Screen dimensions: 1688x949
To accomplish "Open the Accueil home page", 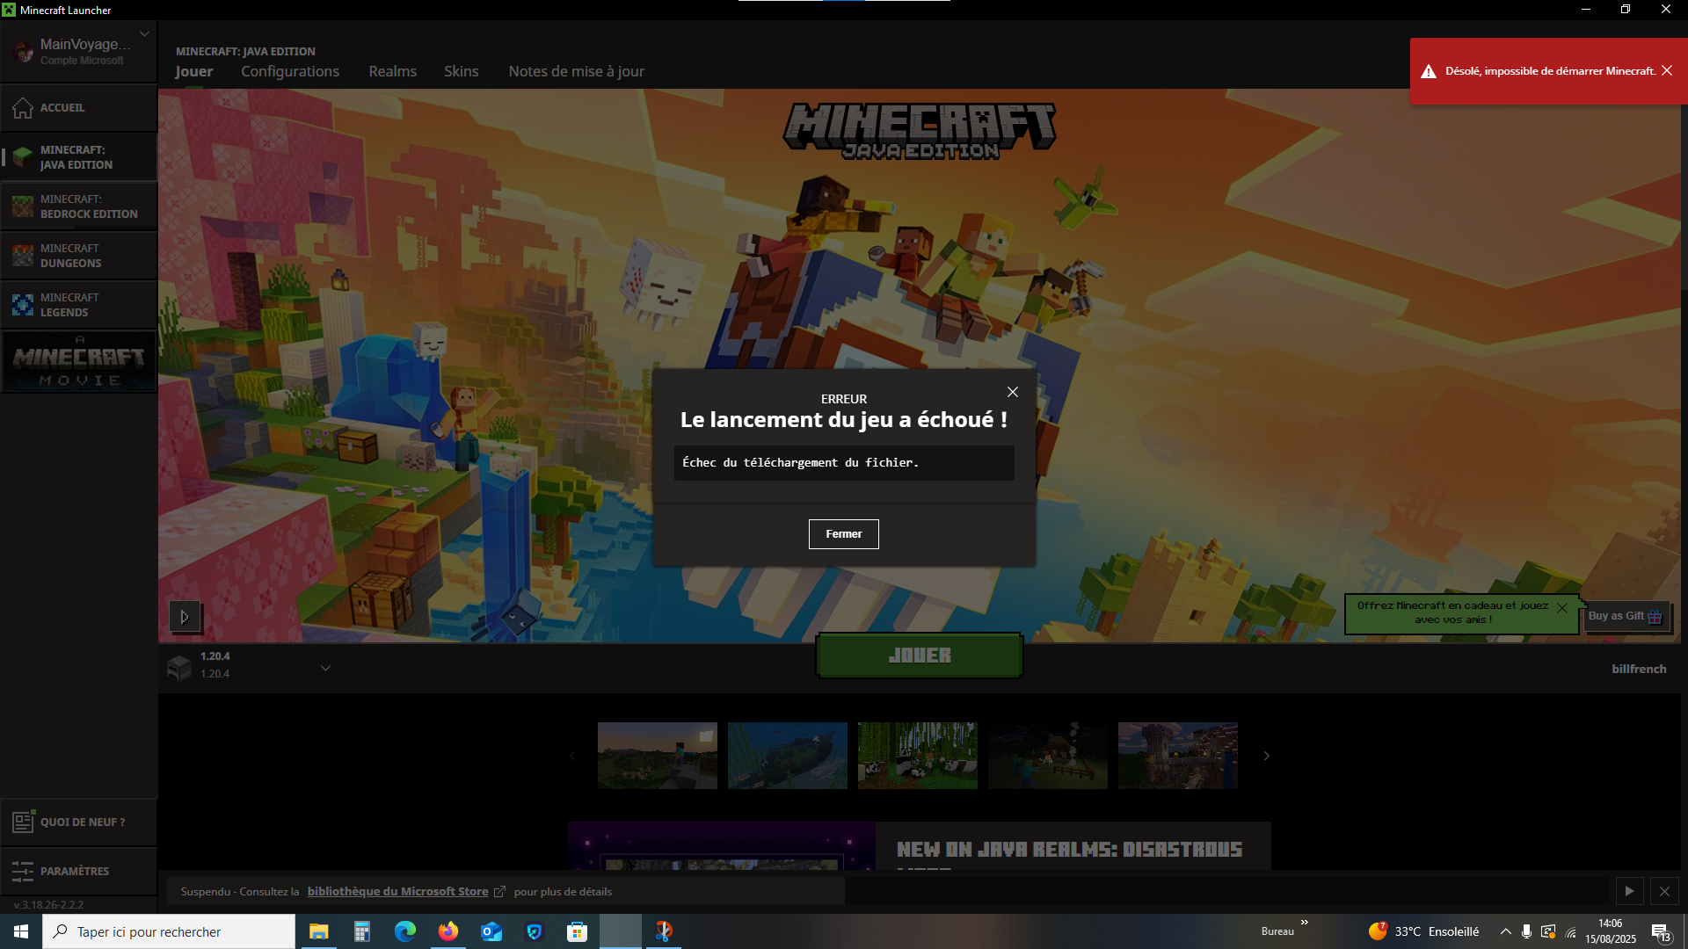I will (x=79, y=107).
